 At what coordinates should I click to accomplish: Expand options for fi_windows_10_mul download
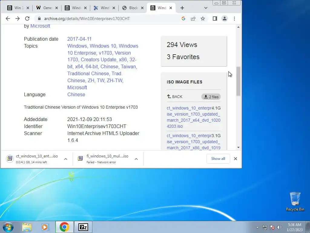point(136,159)
